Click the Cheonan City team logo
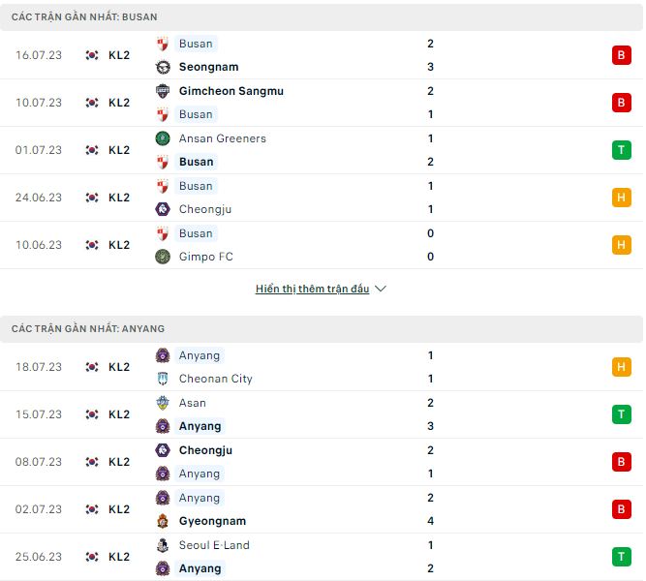The image size is (646, 581). (163, 379)
